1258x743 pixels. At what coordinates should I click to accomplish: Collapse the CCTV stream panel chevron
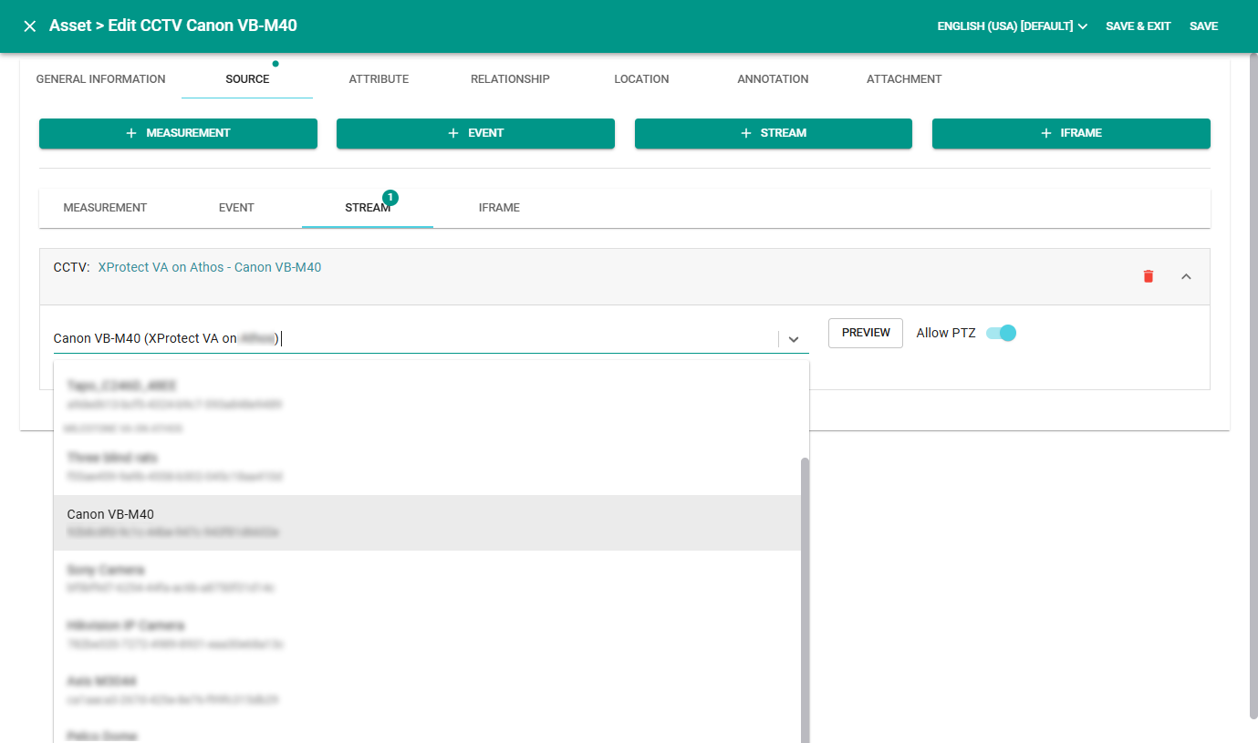point(1186,276)
